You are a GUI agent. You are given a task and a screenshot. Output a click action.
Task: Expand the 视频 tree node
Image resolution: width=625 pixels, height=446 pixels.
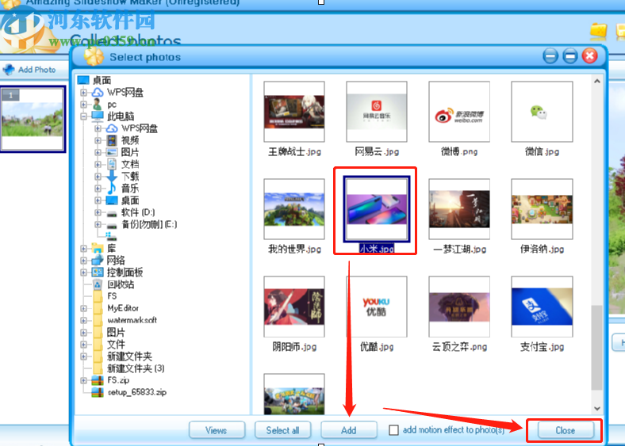pyautogui.click(x=98, y=140)
